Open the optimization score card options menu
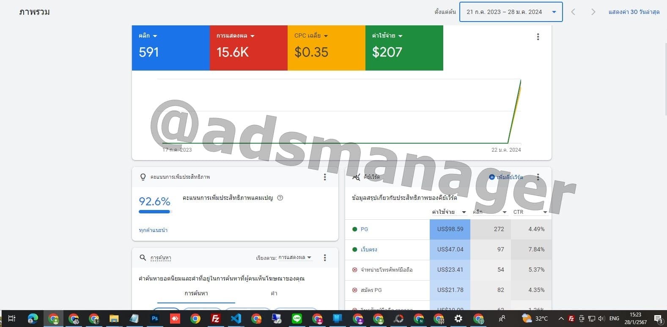 [324, 177]
